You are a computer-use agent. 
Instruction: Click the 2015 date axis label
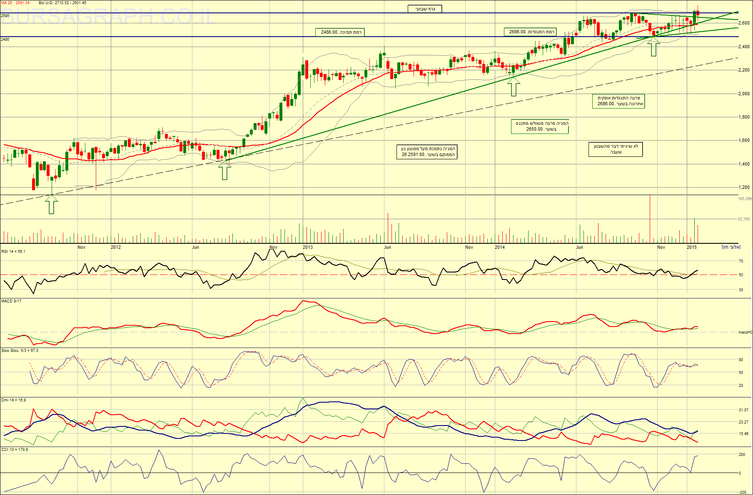click(x=692, y=247)
